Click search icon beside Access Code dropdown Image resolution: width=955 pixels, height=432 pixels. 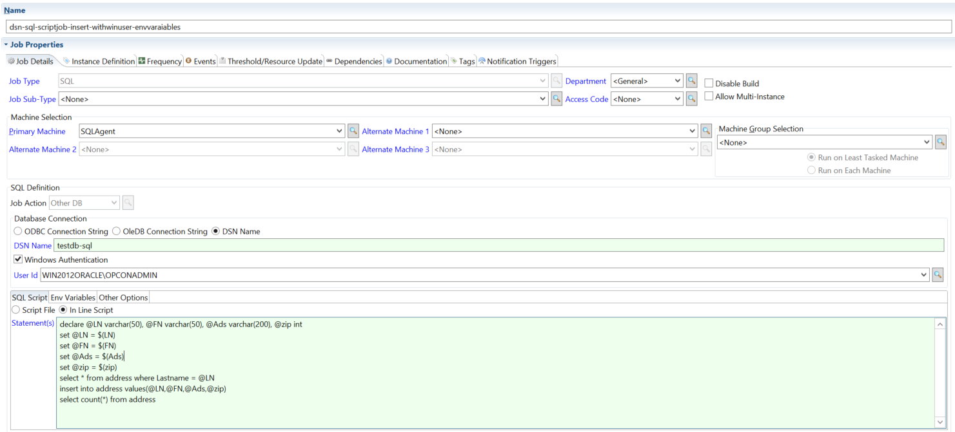[x=691, y=99]
